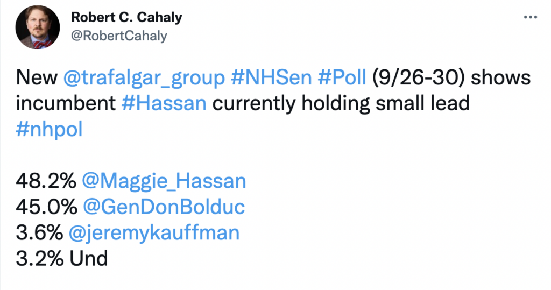Image resolution: width=551 pixels, height=290 pixels.
Task: Select the #Poll hashtag
Action: [x=342, y=77]
